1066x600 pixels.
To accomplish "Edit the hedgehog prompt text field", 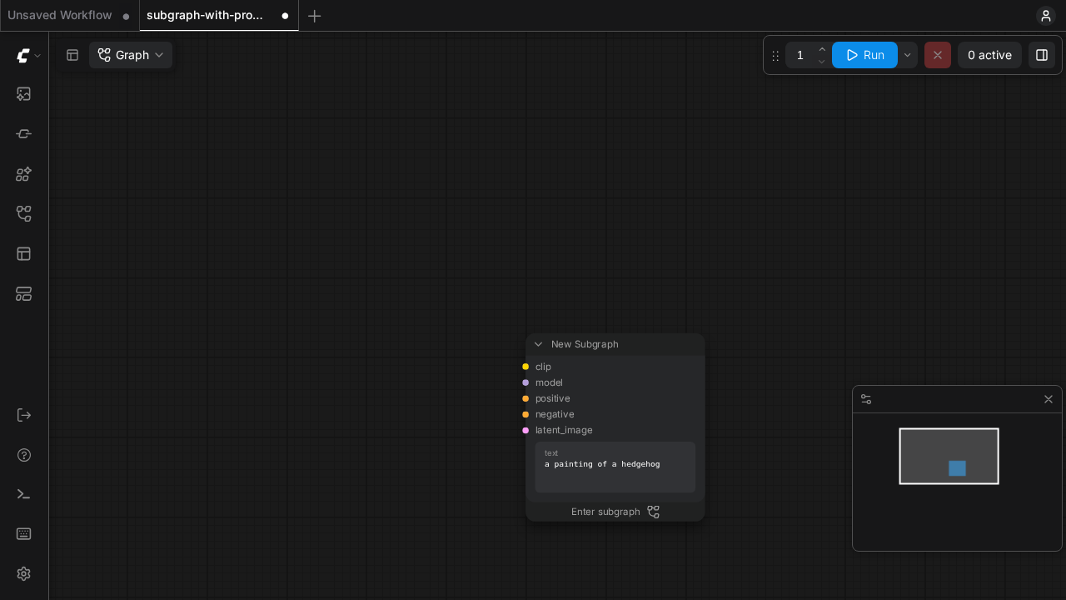I will click(615, 467).
